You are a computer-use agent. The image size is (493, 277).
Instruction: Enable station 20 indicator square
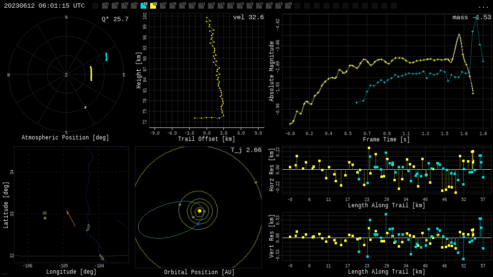pyautogui.click(x=288, y=6)
